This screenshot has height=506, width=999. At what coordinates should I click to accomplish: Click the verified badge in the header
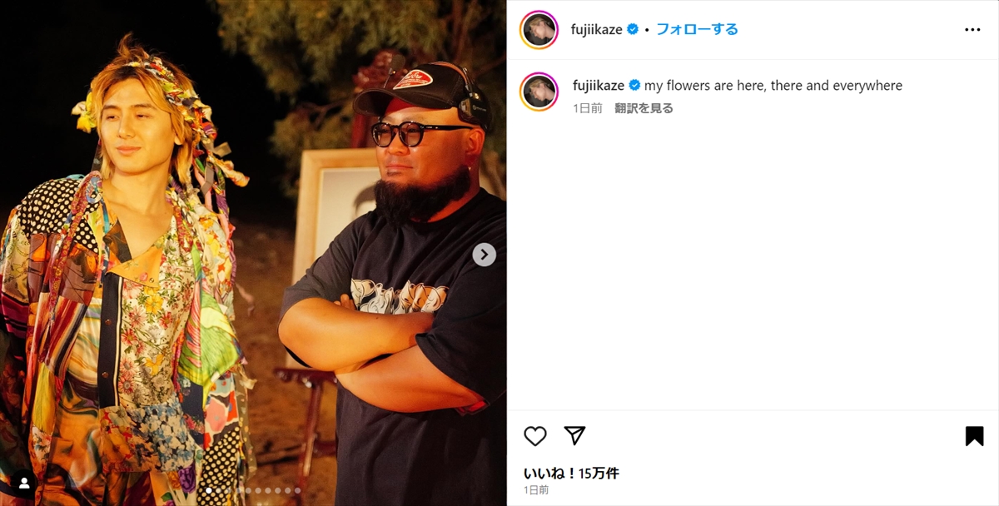(633, 29)
